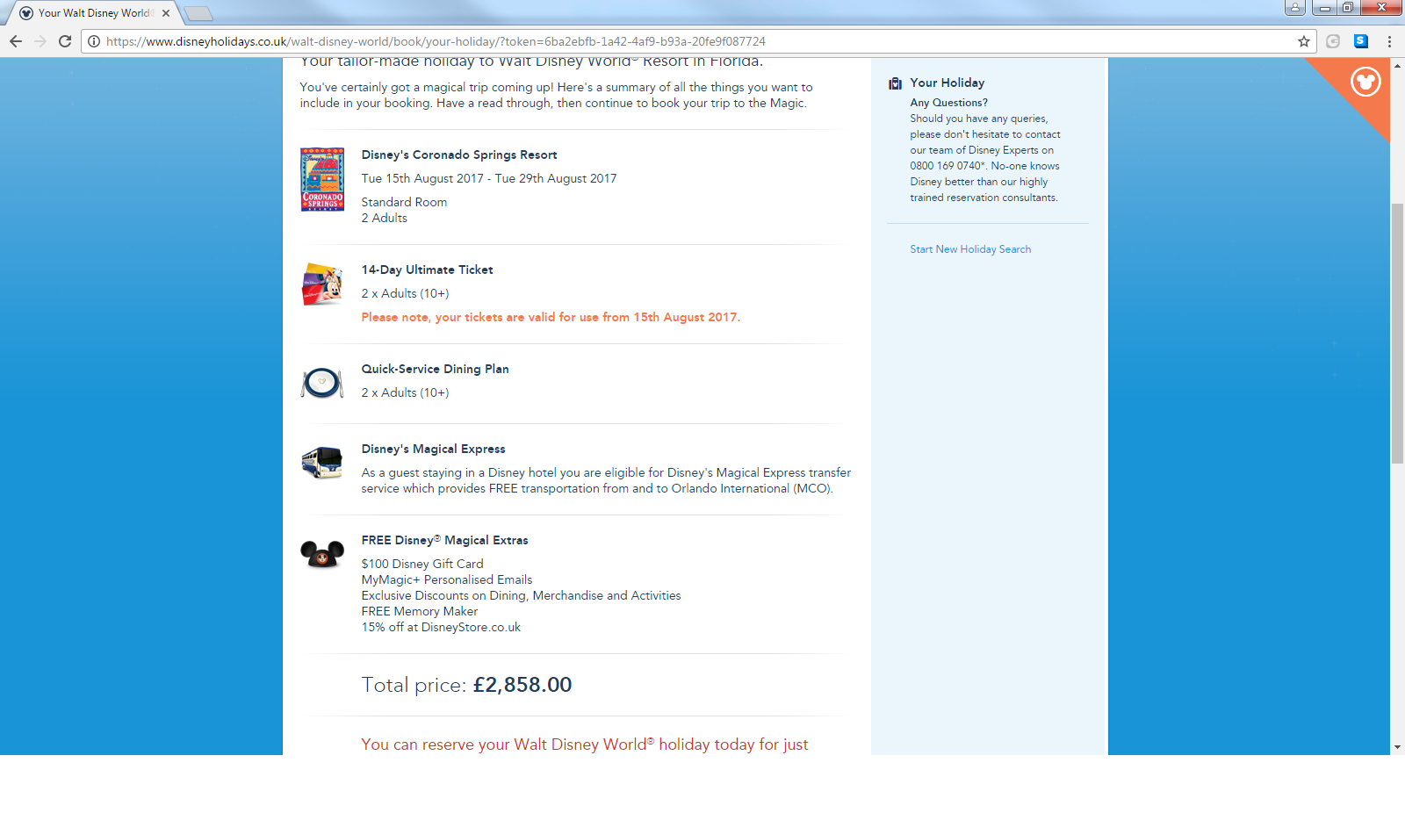
Task: Click the Quick-Service Dining Plan plate icon
Action: pos(322,383)
